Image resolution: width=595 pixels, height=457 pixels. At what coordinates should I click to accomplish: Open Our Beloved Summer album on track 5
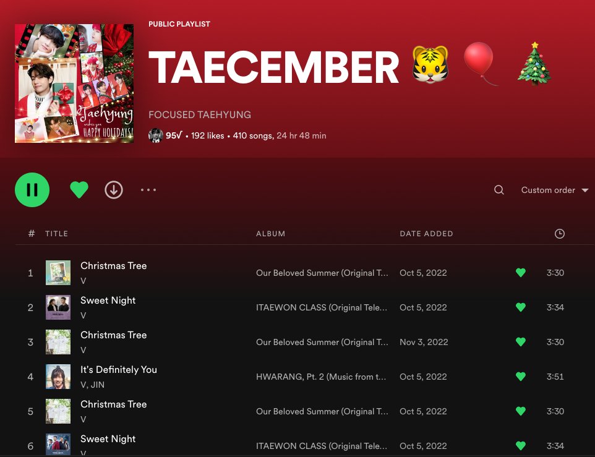(322, 411)
